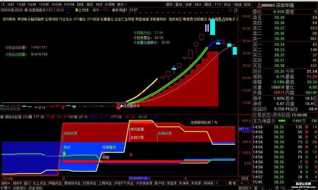Open the 复权 adjustment menu
Image resolution: width=318 pixels, height=190 pixels.
tap(169, 4)
